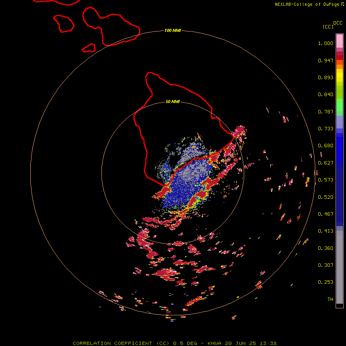Viewport: 346px width, 346px height.
Task: Click the 0.787 scale value
Action: [x=326, y=111]
